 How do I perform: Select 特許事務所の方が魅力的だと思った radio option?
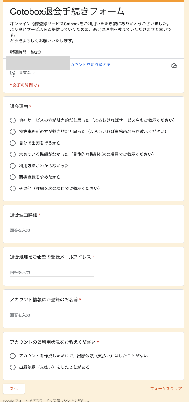13,132
